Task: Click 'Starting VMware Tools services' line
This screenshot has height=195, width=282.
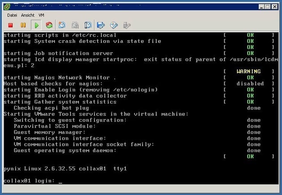Action: point(96,114)
